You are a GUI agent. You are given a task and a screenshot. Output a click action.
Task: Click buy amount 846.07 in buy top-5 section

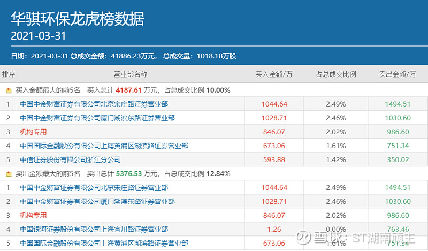coord(274,132)
